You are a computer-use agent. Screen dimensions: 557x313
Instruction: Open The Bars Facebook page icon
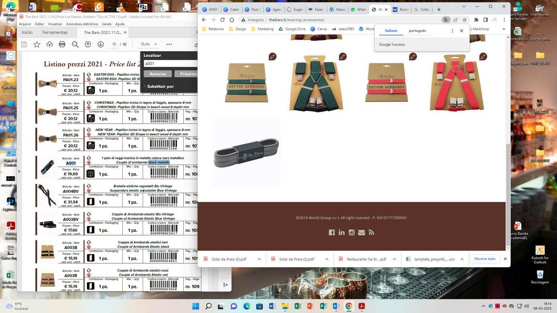pyautogui.click(x=331, y=232)
